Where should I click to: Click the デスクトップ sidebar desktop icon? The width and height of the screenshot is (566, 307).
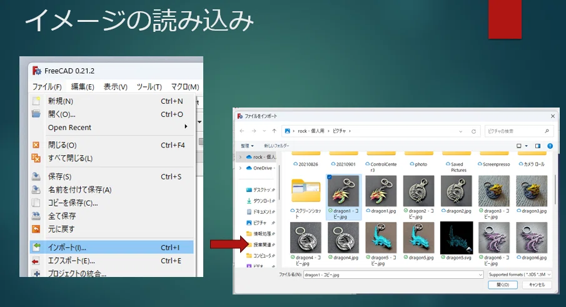coord(249,189)
